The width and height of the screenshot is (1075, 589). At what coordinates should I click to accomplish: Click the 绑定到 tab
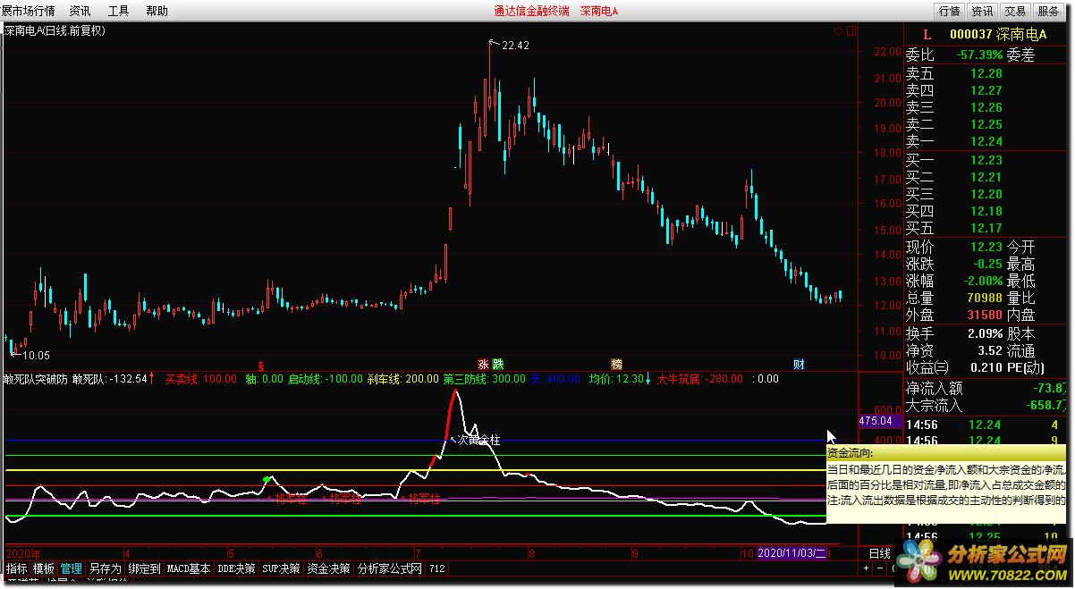pos(144,568)
